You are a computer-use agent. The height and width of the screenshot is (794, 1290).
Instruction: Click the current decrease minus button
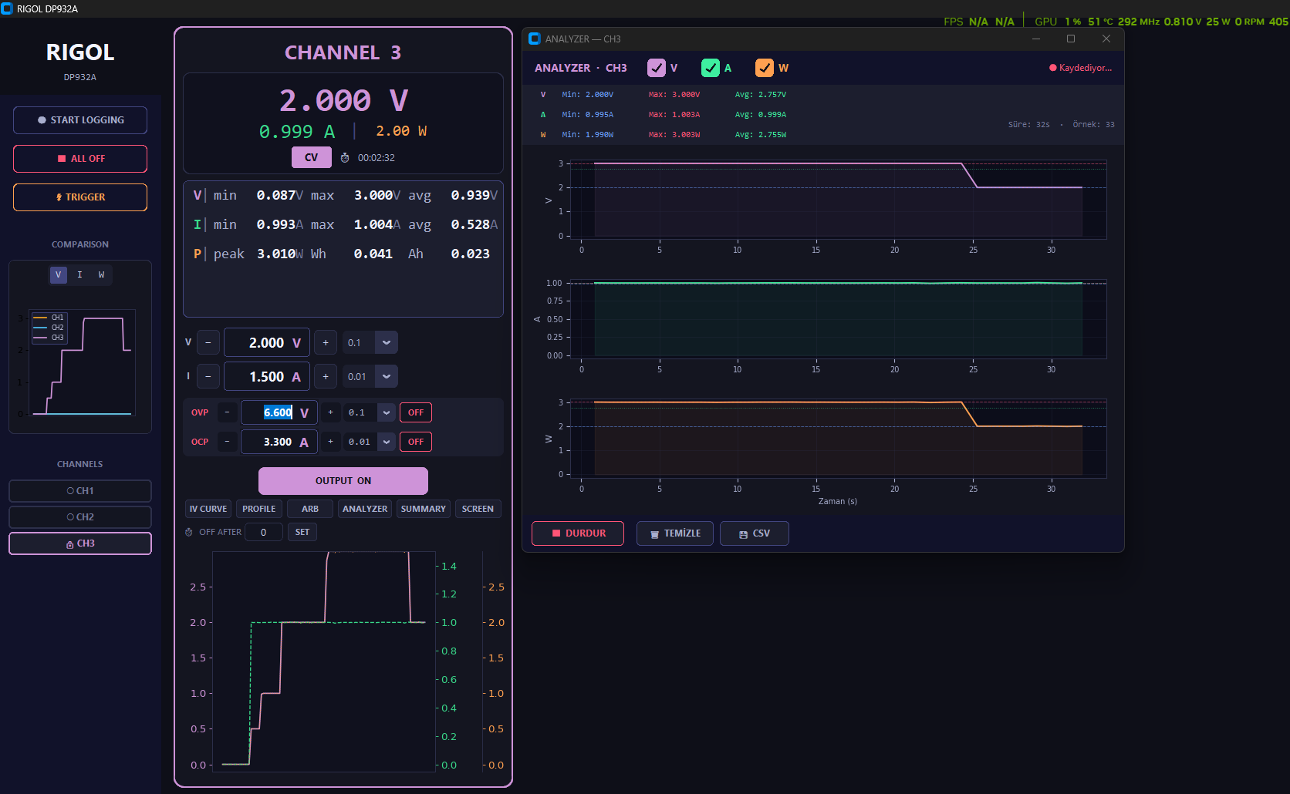[208, 376]
